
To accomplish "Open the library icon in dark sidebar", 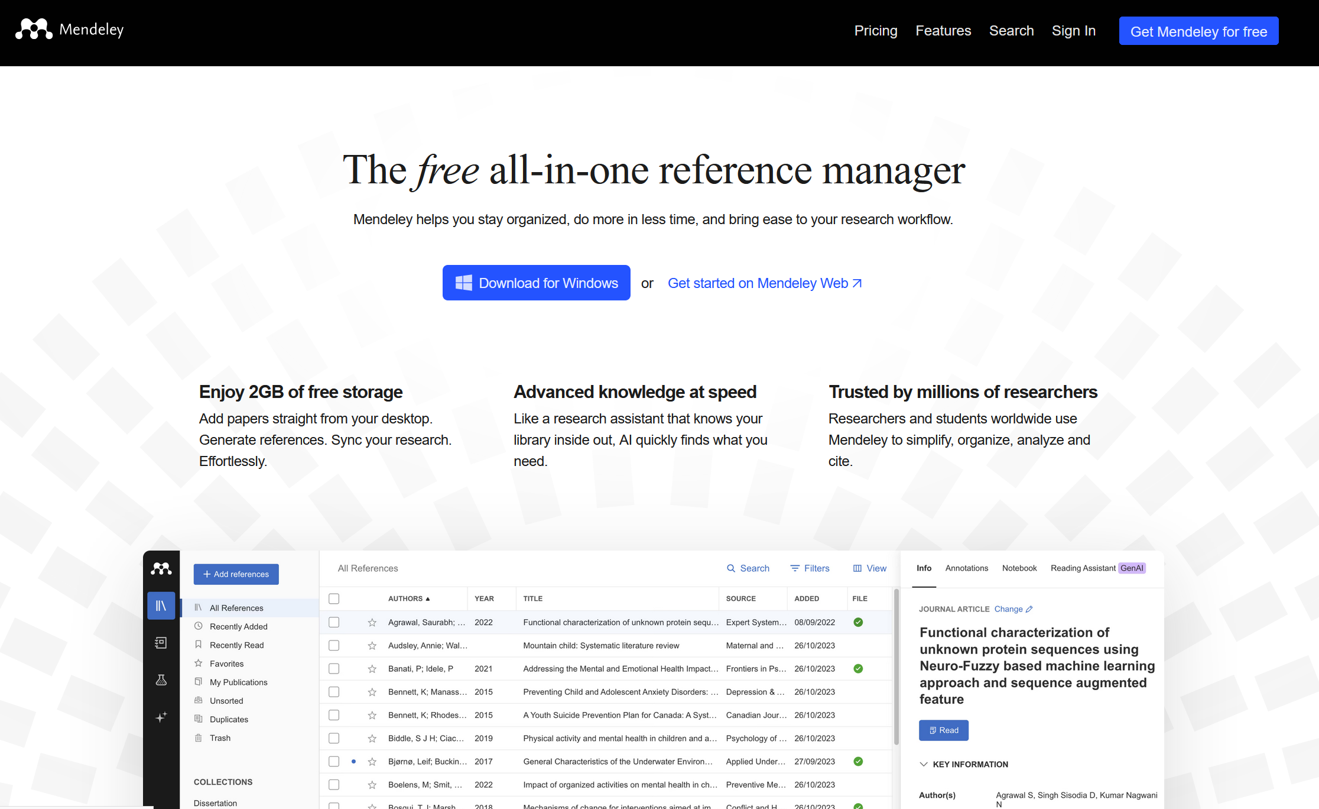I will coord(161,606).
